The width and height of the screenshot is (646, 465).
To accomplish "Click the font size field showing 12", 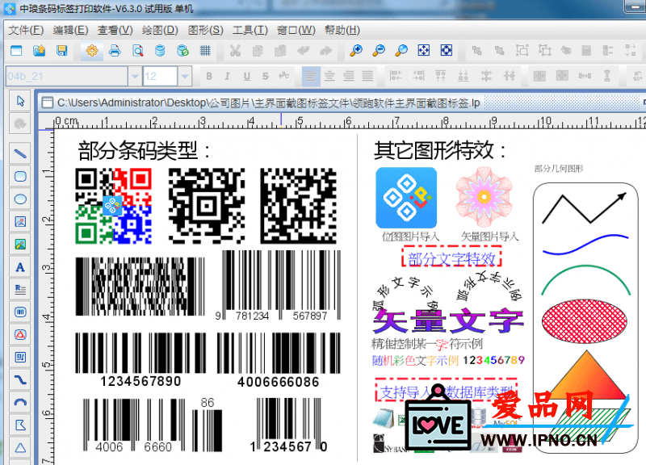I will 160,76.
